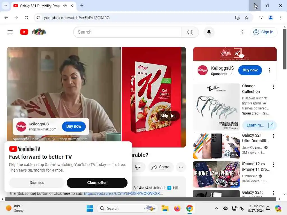Open the Windows Start menu
287x215 pixels.
pos(90,208)
